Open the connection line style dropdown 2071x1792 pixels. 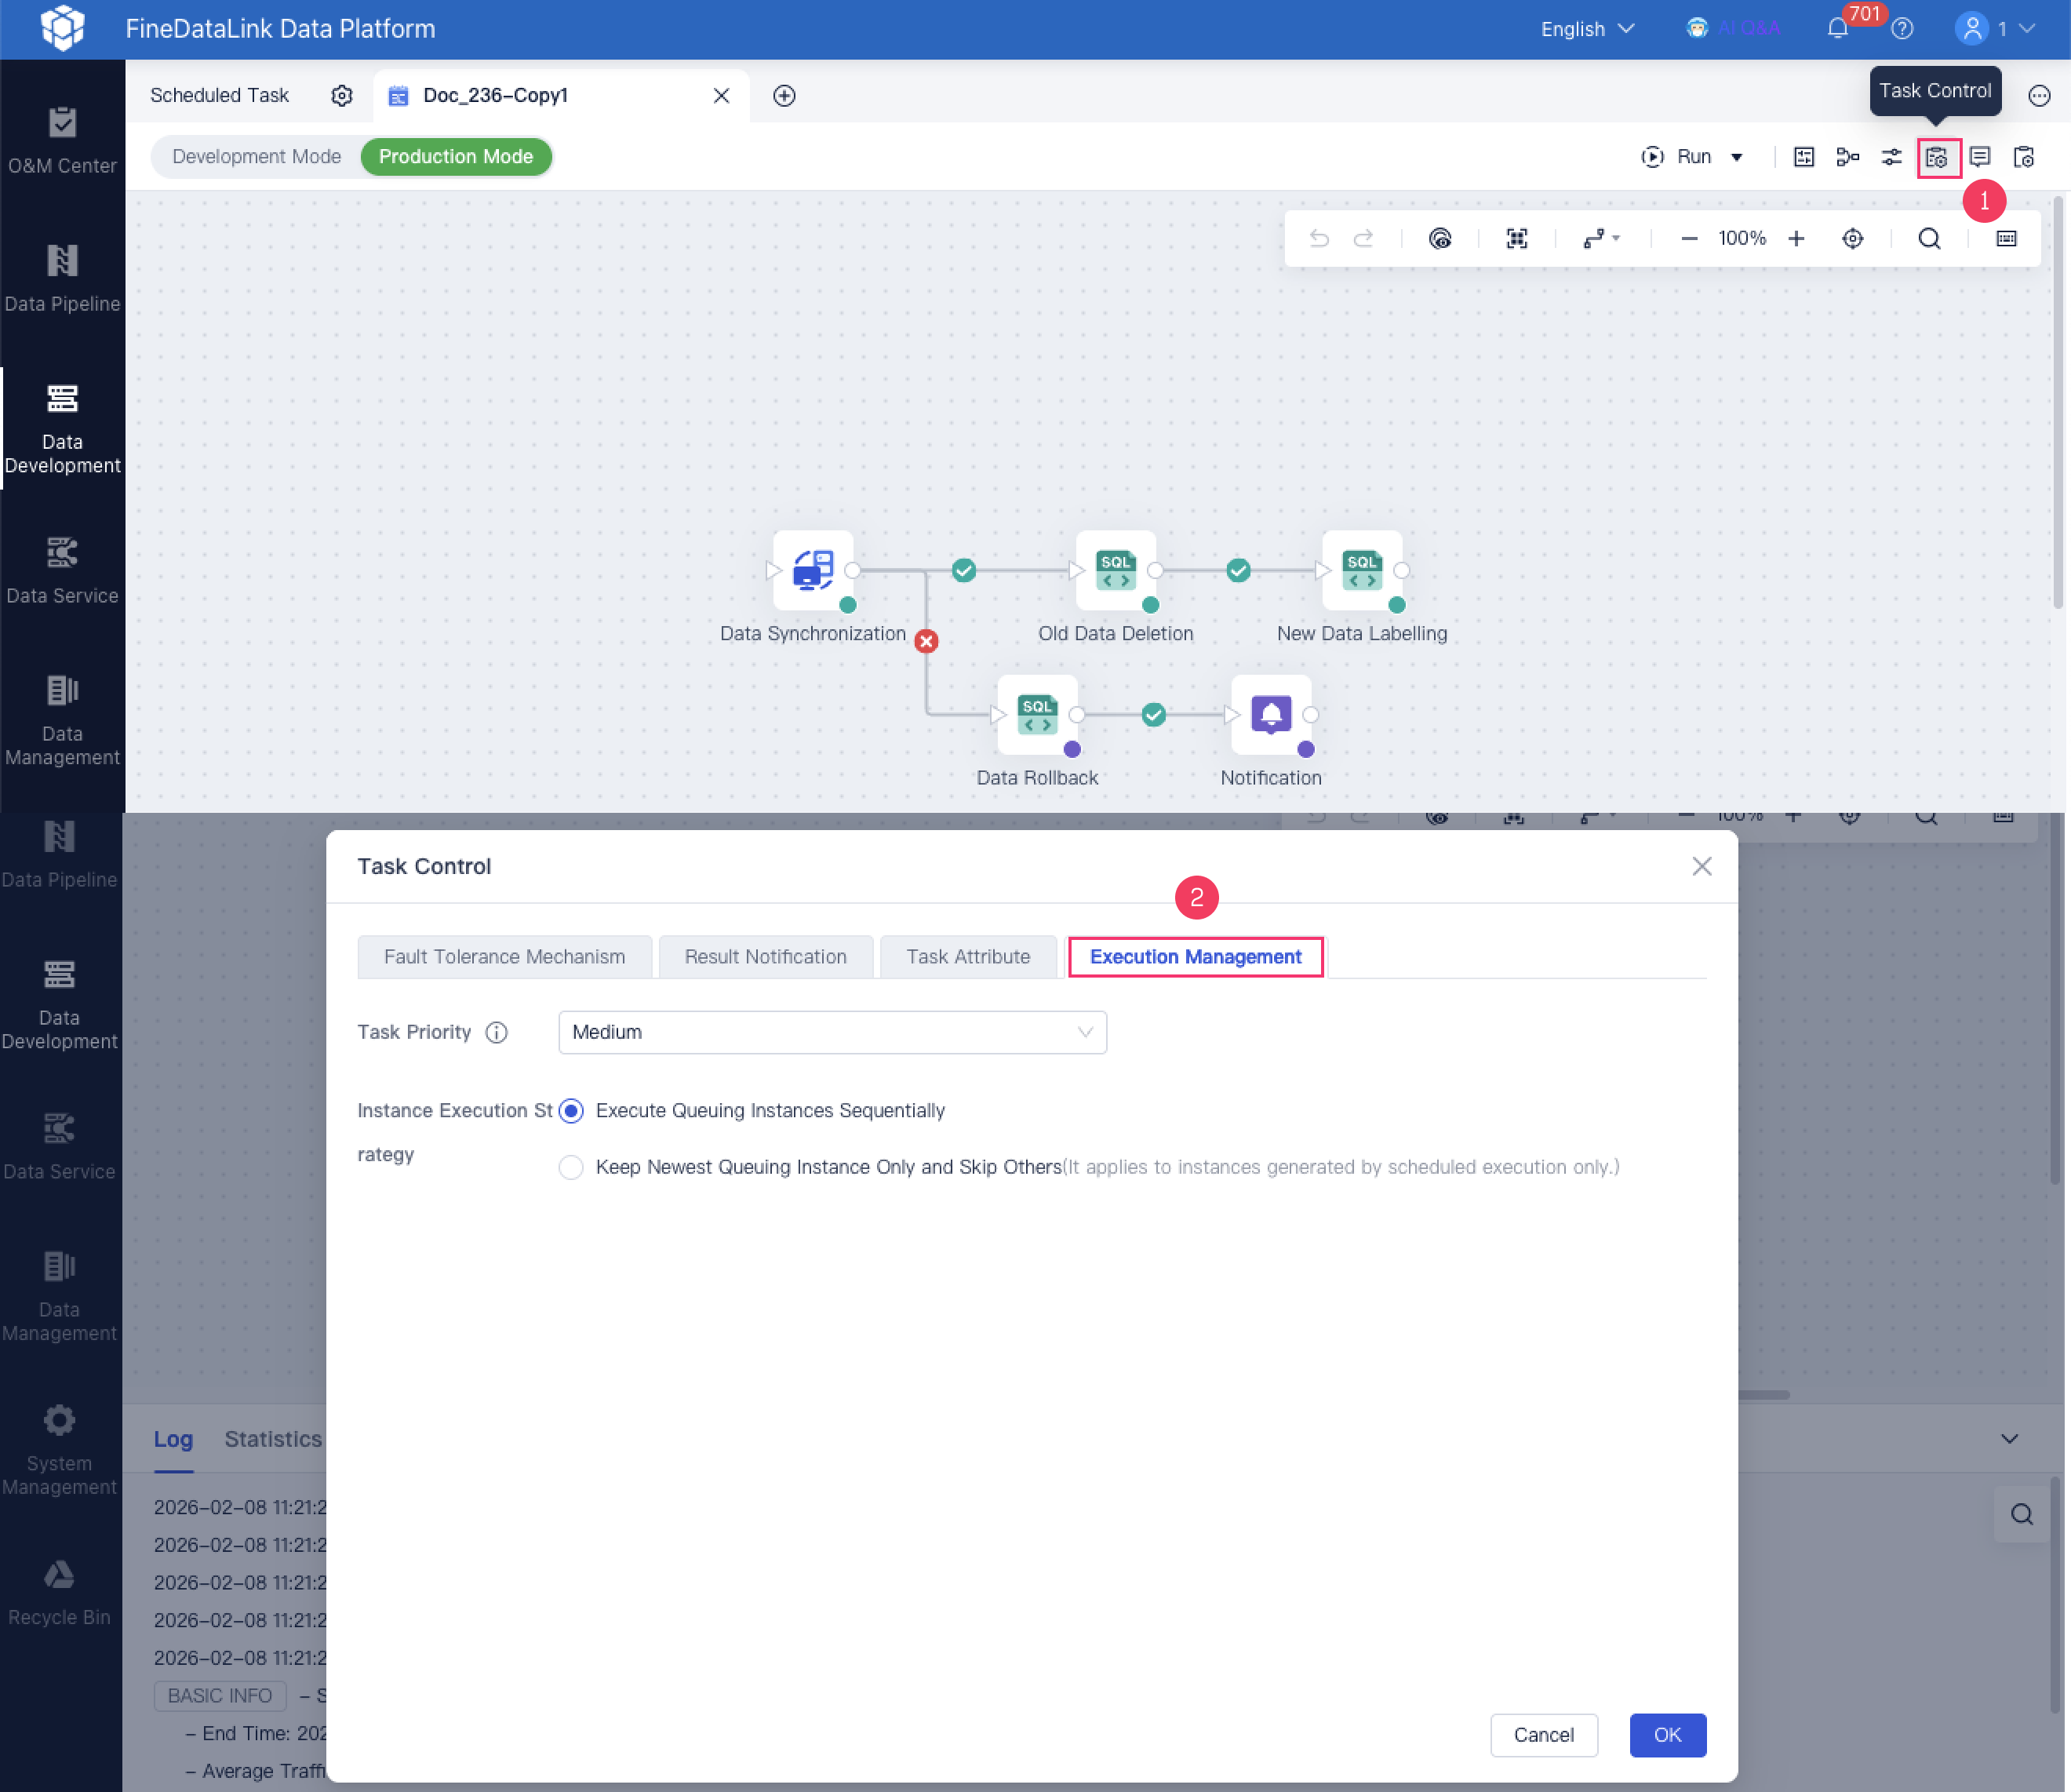[1601, 238]
